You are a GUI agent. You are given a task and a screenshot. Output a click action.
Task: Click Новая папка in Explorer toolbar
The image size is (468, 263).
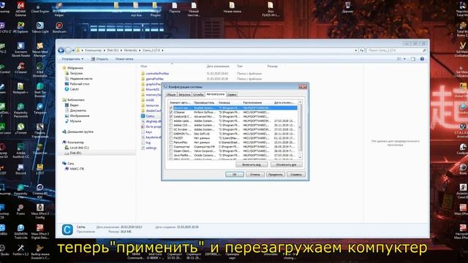coord(124,59)
